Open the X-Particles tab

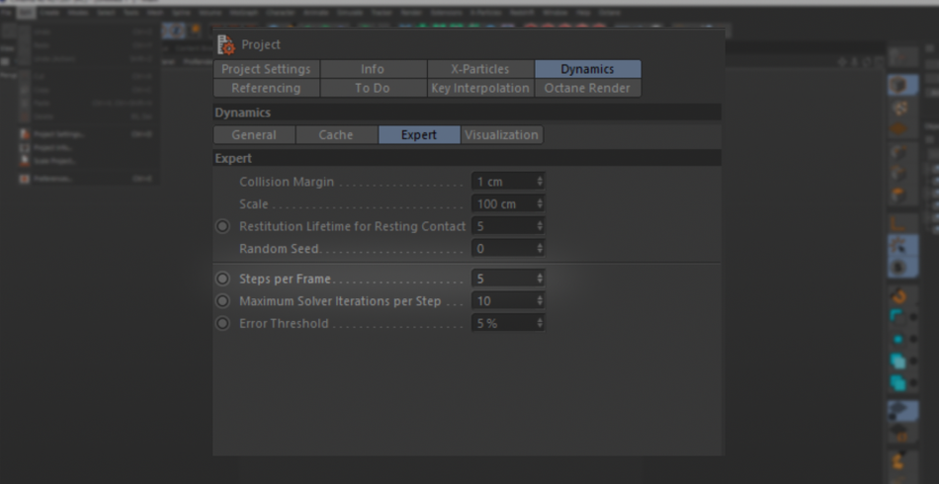click(480, 69)
